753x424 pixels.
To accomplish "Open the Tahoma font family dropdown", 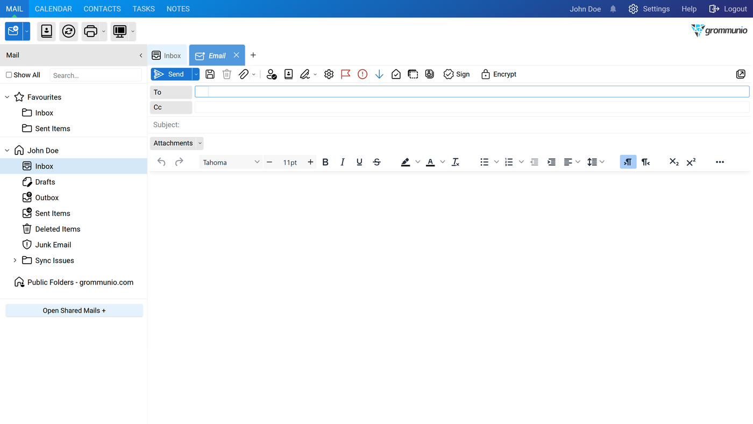I will [230, 162].
